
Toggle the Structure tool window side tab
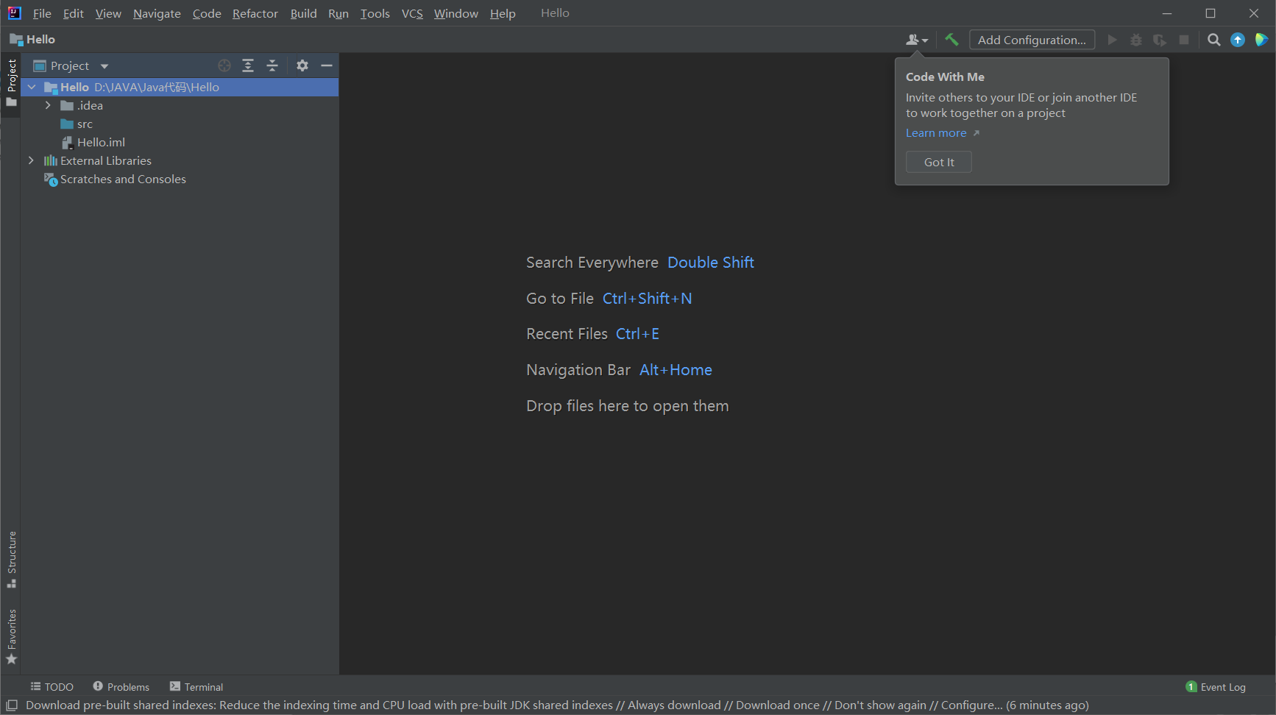11,560
